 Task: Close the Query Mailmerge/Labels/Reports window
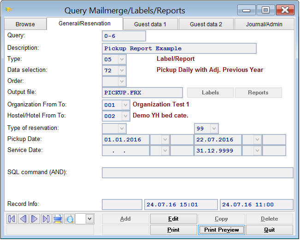click(x=285, y=10)
